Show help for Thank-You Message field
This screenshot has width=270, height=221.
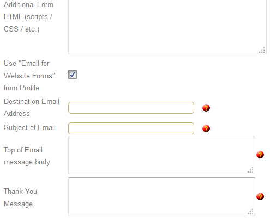pos(260,197)
